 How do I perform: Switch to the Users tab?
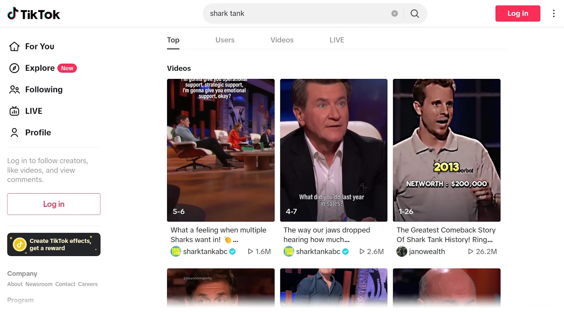(x=225, y=40)
